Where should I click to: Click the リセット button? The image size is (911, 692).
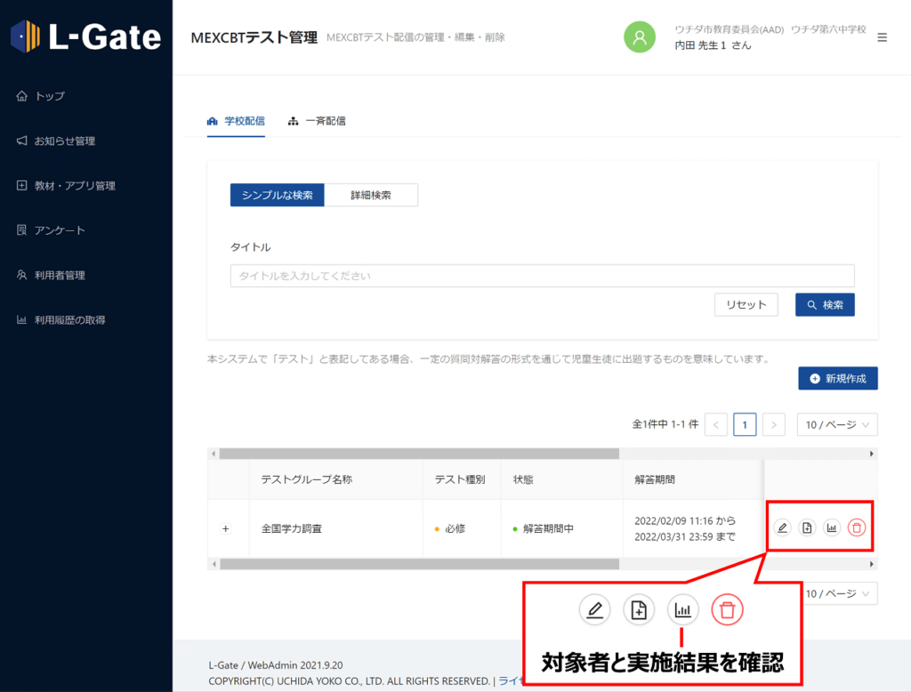pyautogui.click(x=746, y=304)
